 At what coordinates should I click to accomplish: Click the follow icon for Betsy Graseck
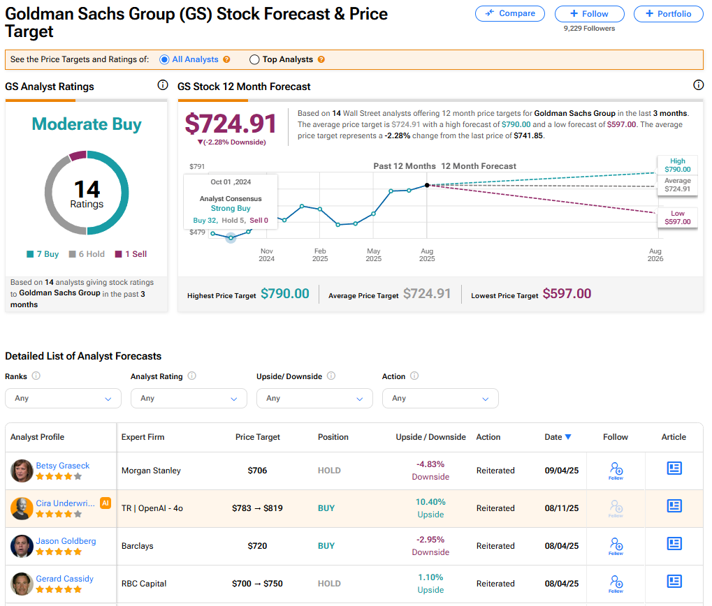[x=616, y=470]
